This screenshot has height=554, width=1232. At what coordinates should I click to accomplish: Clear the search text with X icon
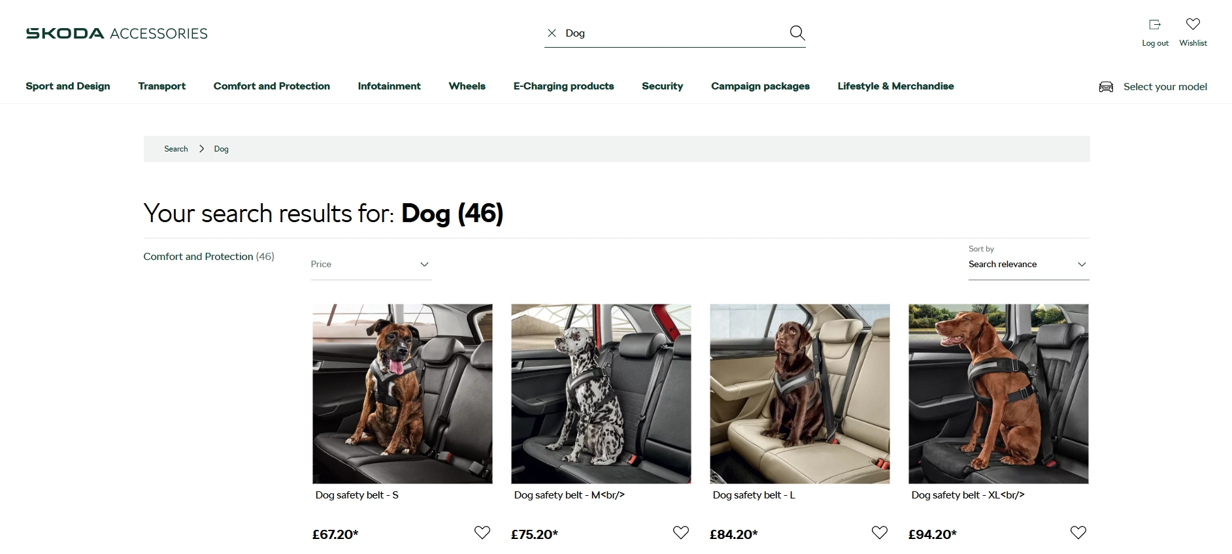552,33
